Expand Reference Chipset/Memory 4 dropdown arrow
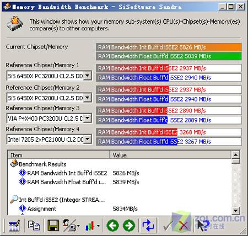 point(88,139)
